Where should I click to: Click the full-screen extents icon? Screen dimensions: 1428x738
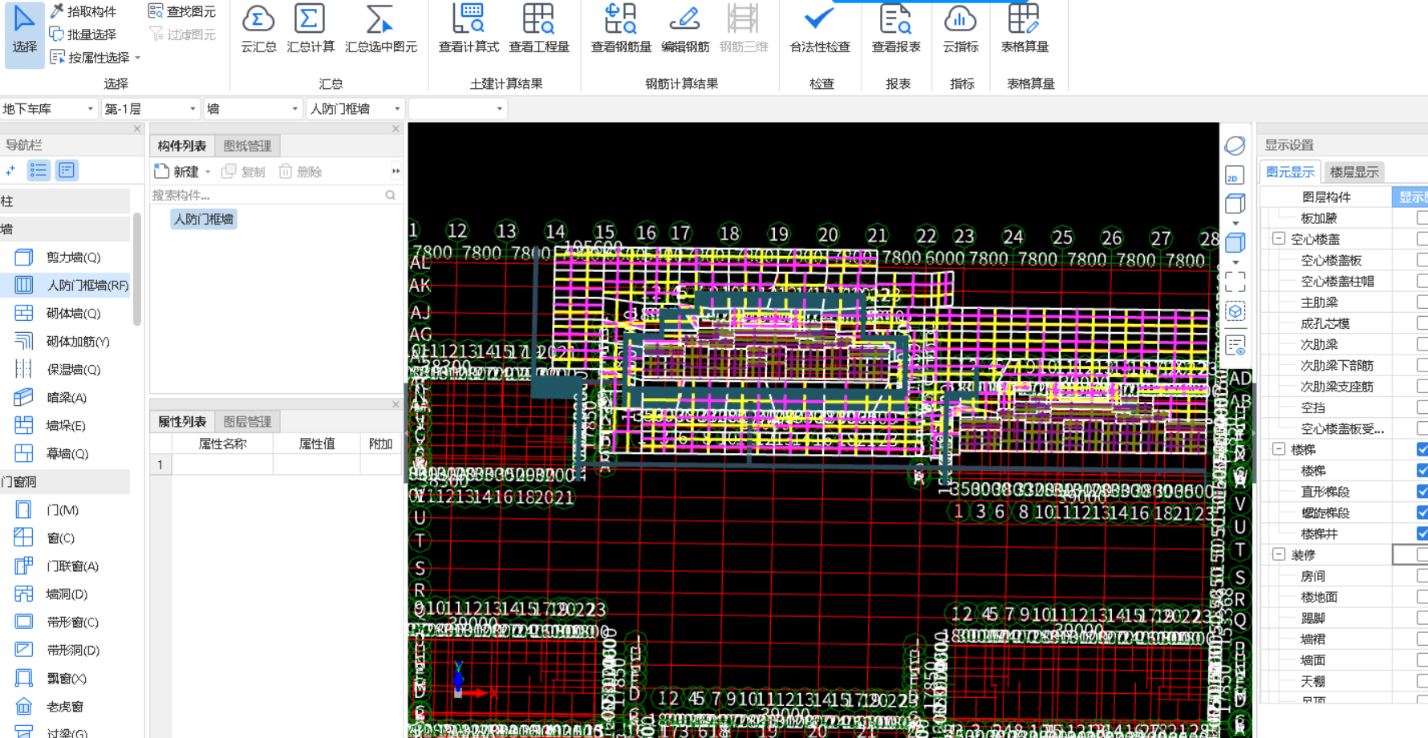1235,282
